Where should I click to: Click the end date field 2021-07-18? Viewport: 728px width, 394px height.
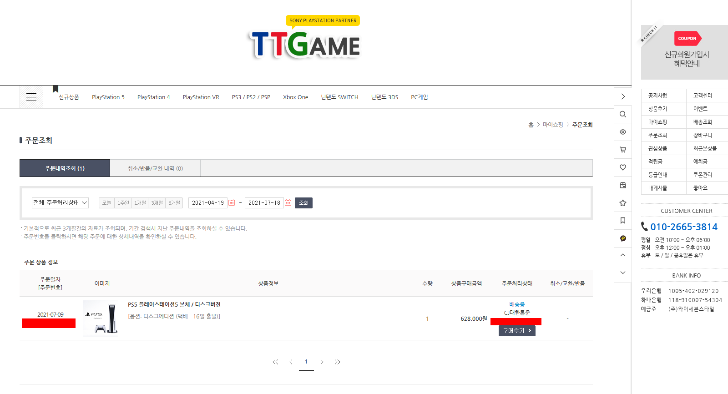pyautogui.click(x=264, y=203)
